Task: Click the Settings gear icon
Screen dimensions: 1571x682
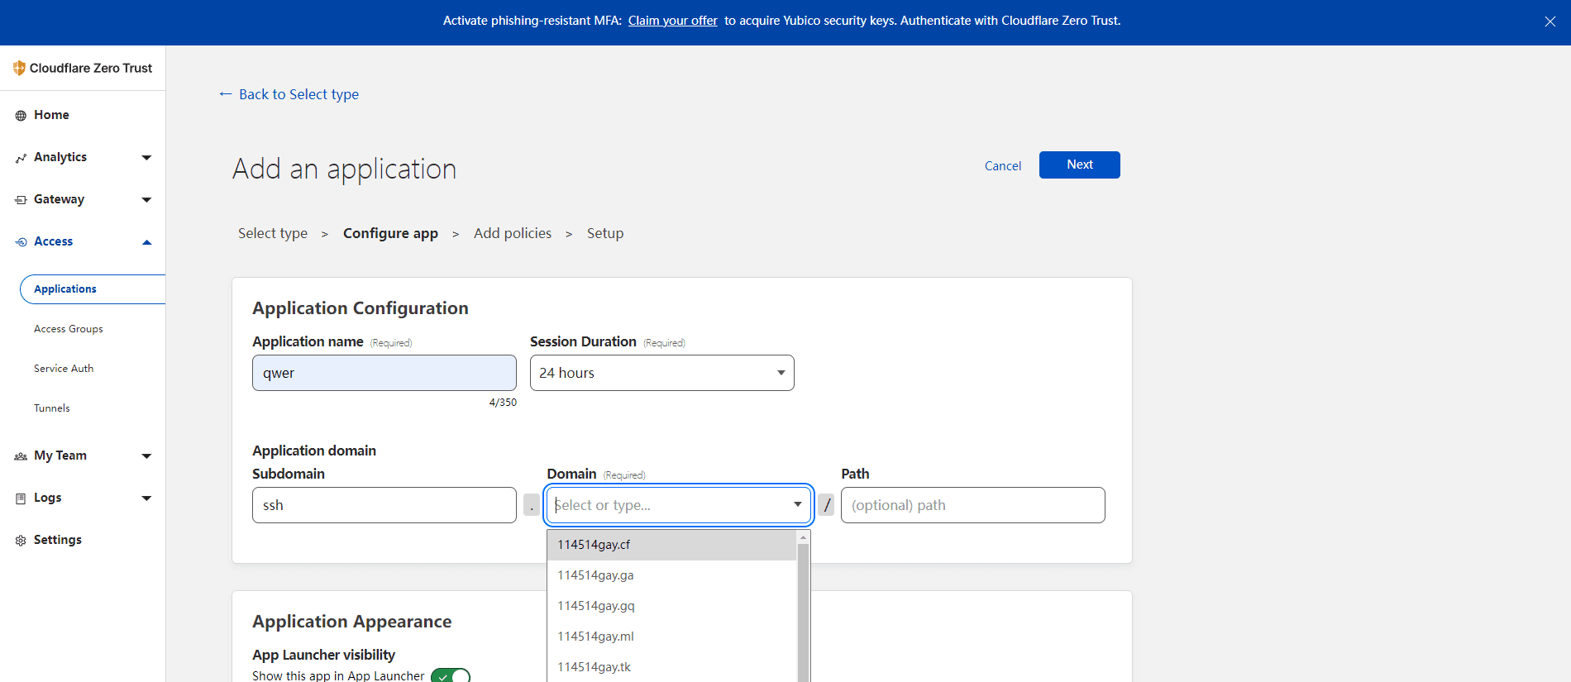Action: (21, 541)
